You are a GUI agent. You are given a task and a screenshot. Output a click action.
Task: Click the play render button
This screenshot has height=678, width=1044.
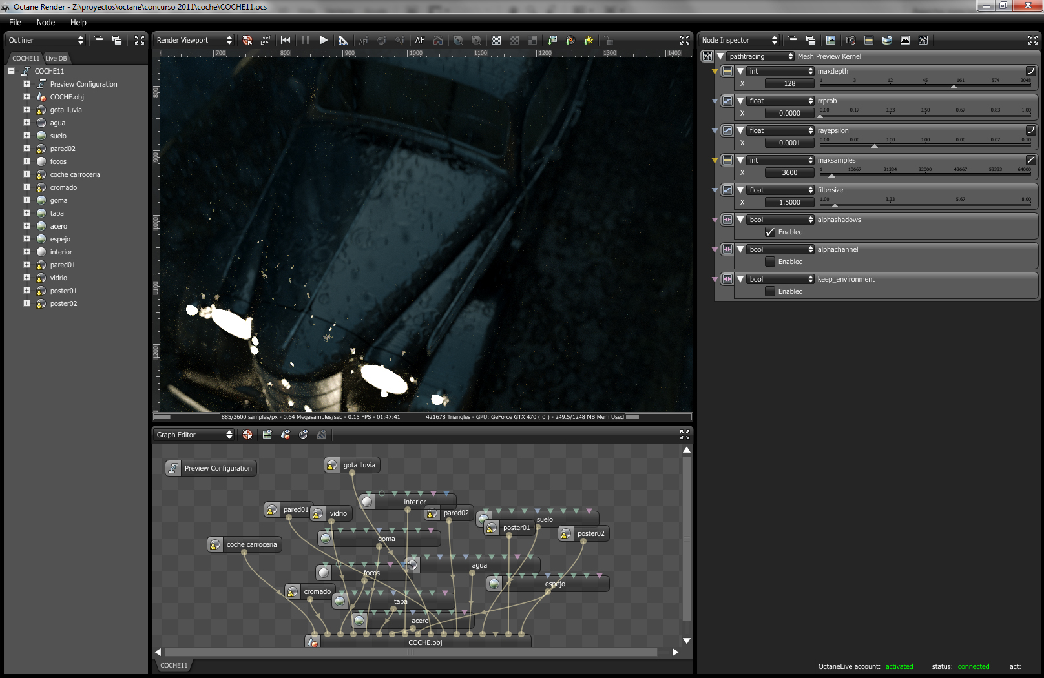324,40
